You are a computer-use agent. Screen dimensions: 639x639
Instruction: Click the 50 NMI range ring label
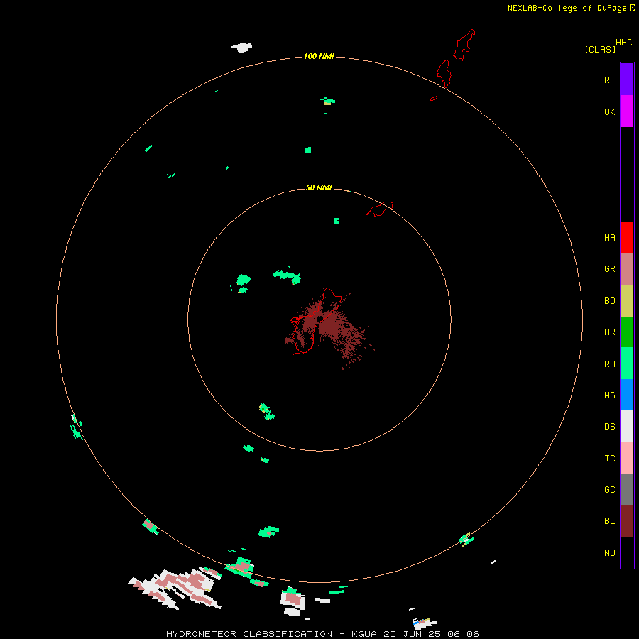319,187
